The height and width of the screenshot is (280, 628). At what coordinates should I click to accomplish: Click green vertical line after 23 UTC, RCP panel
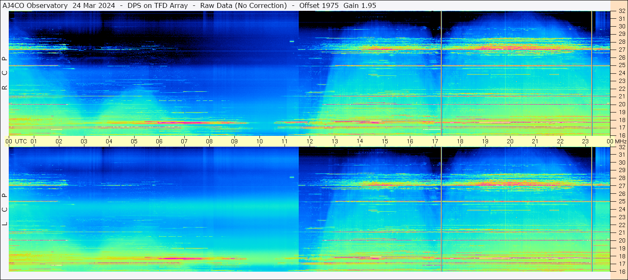(592, 73)
